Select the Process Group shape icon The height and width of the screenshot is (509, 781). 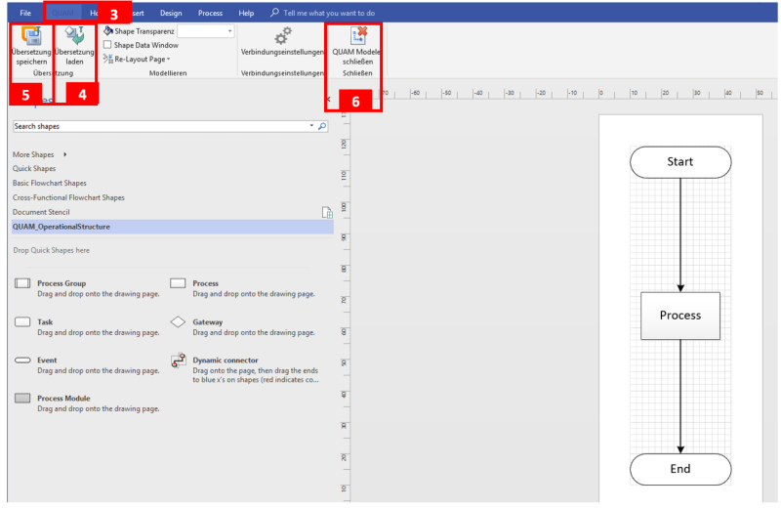pos(22,283)
